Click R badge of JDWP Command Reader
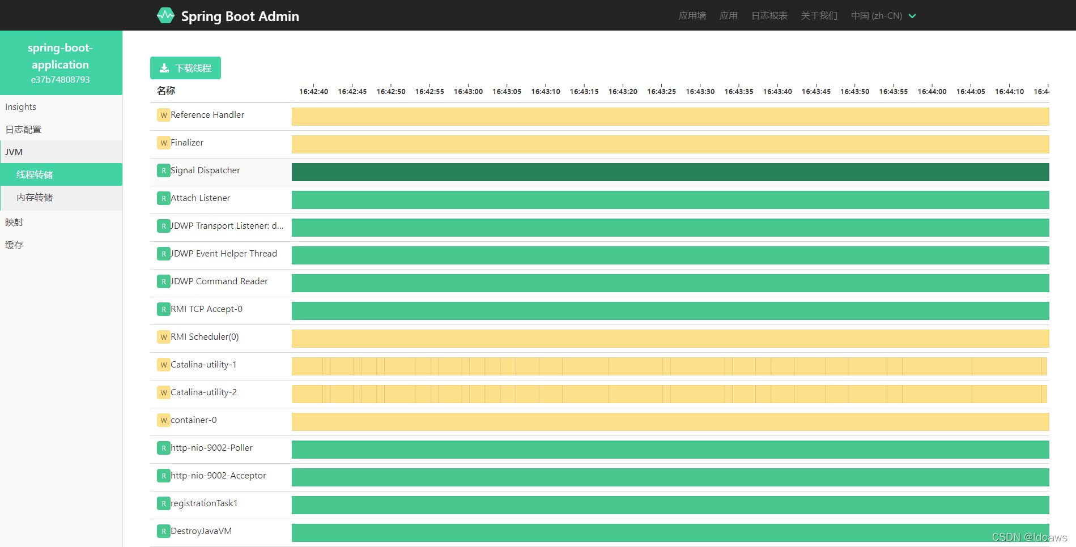This screenshot has width=1076, height=547. 164,281
